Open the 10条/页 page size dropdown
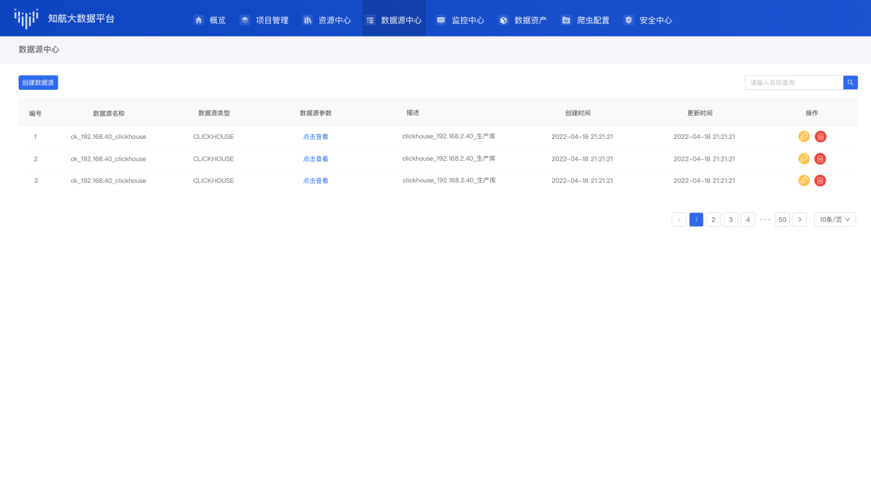Image resolution: width=871 pixels, height=490 pixels. [x=835, y=220]
